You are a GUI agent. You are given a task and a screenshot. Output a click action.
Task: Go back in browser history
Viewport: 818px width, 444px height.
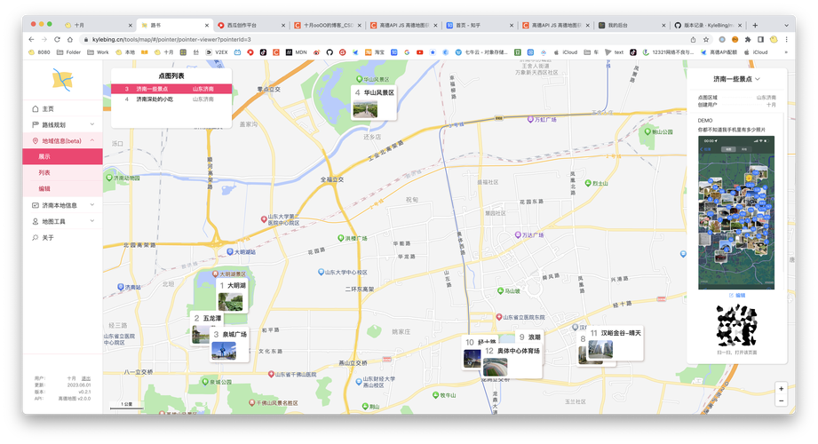coord(31,39)
